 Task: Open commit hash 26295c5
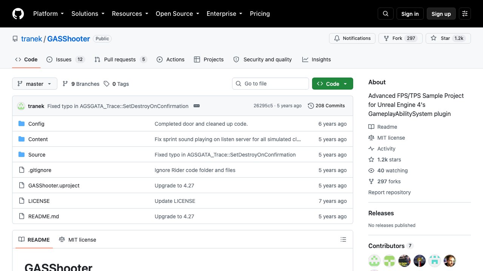pyautogui.click(x=263, y=106)
